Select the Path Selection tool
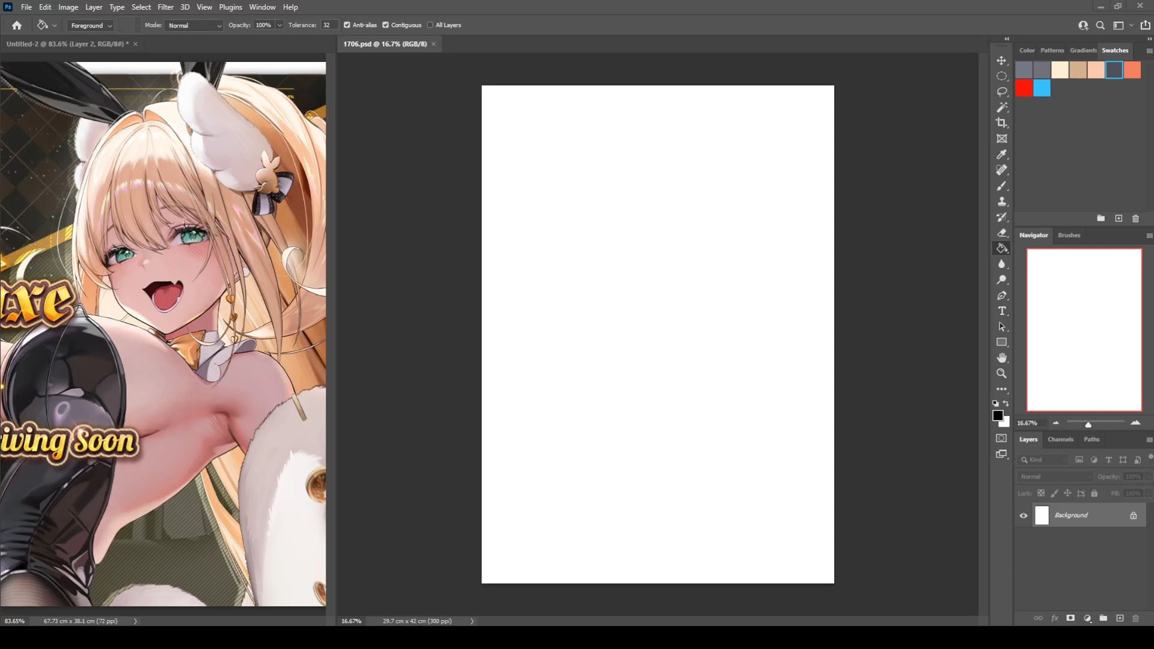 [1001, 326]
